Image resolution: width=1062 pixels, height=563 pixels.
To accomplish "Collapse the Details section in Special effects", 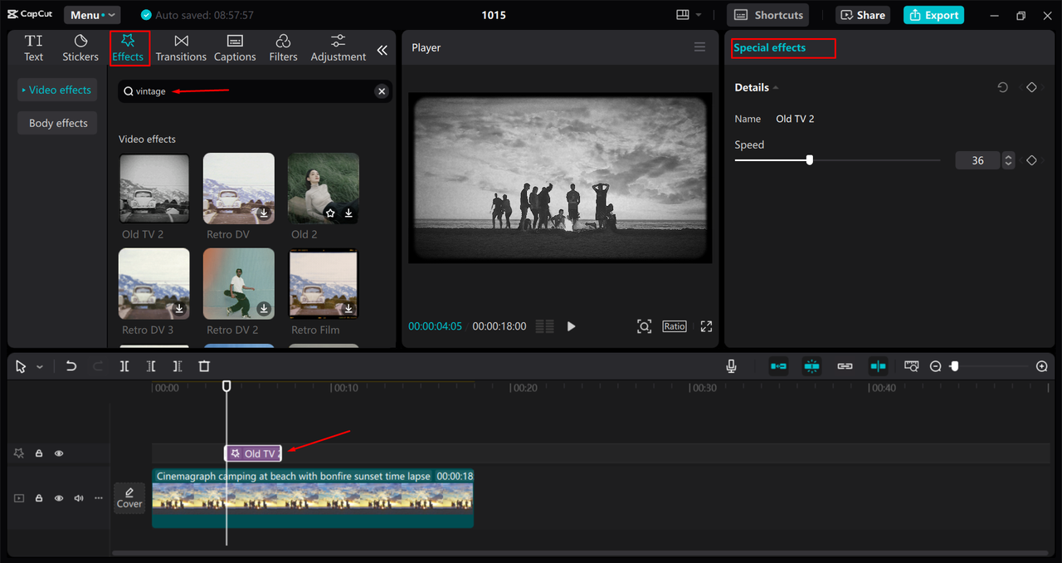I will 776,86.
